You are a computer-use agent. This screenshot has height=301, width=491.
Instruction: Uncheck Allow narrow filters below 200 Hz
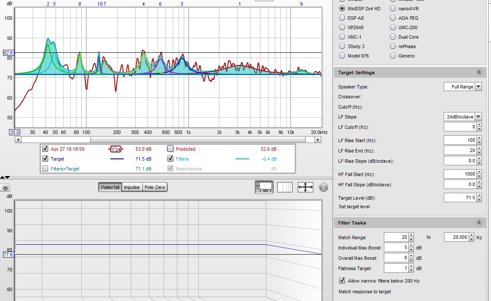342,281
